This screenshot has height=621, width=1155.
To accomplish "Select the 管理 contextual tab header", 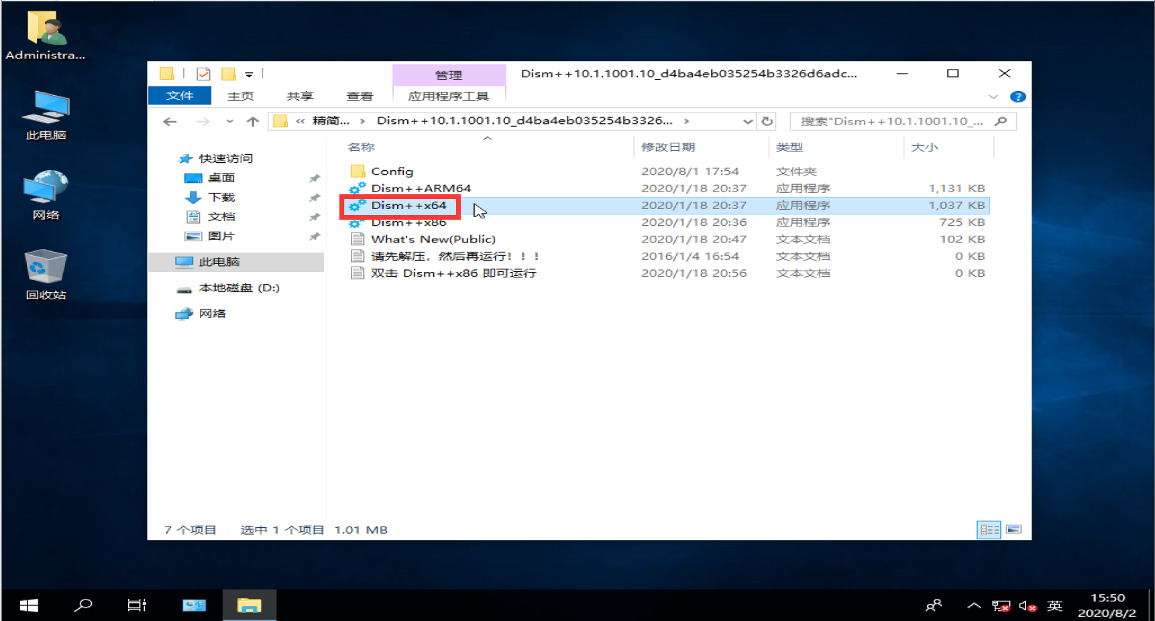I will [x=449, y=75].
